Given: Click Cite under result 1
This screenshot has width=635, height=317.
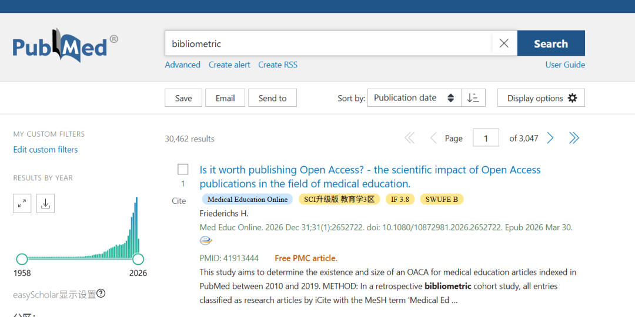Looking at the screenshot, I should point(179,201).
